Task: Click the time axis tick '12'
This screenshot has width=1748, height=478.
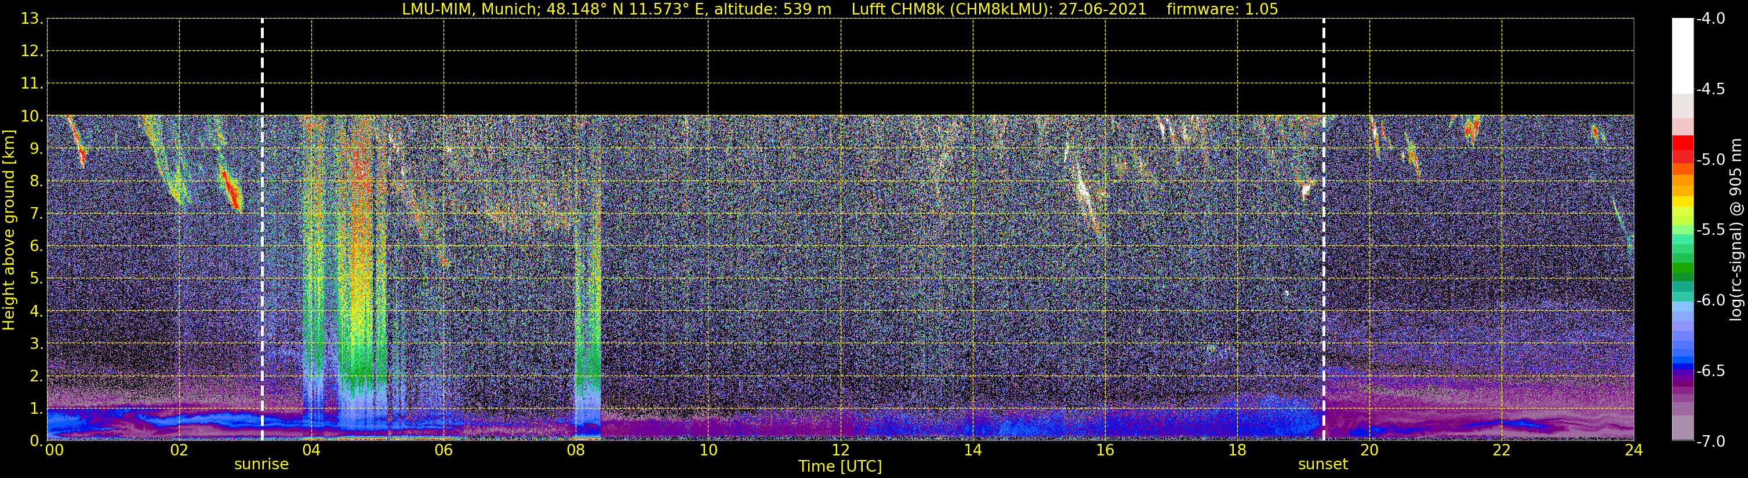Action: point(841,450)
